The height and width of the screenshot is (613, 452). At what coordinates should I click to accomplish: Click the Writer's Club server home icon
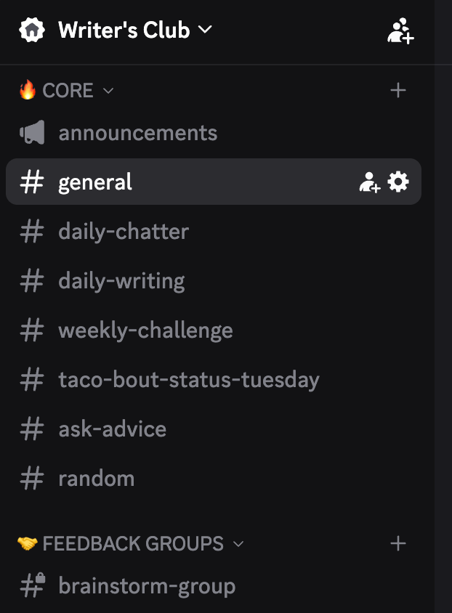pyautogui.click(x=31, y=30)
